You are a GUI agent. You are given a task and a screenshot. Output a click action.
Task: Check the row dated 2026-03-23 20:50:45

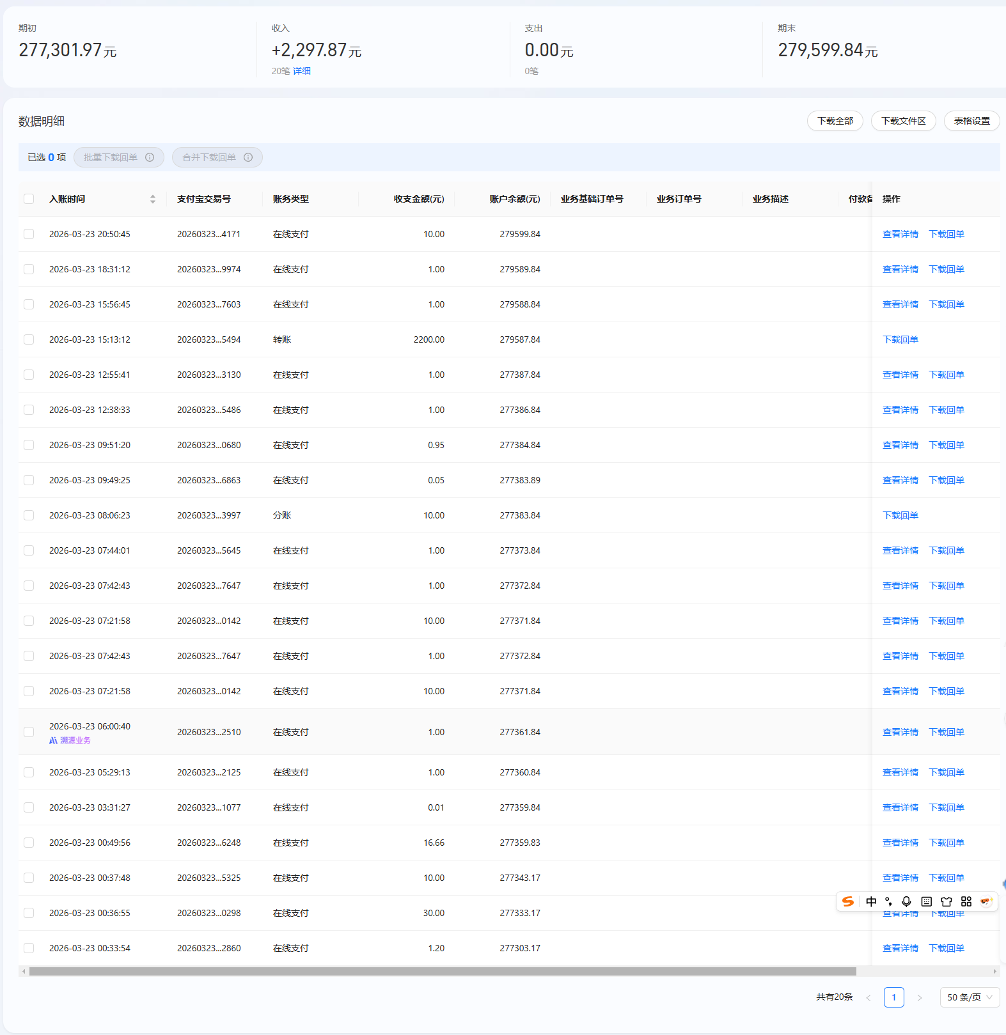point(29,234)
